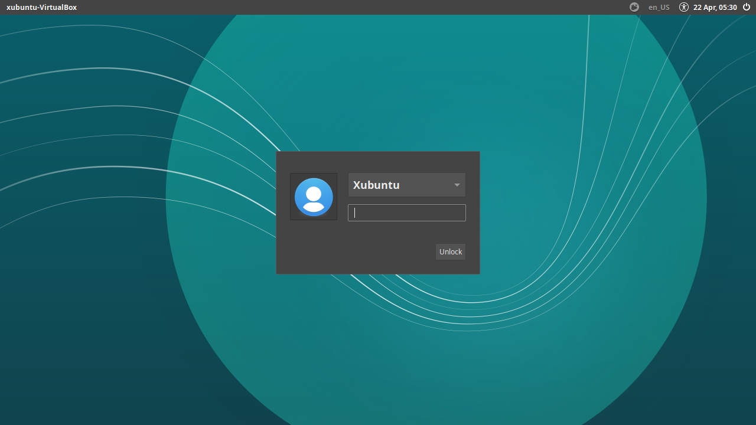Select the en_US keyboard layout indicator
The height and width of the screenshot is (425, 756).
point(659,7)
